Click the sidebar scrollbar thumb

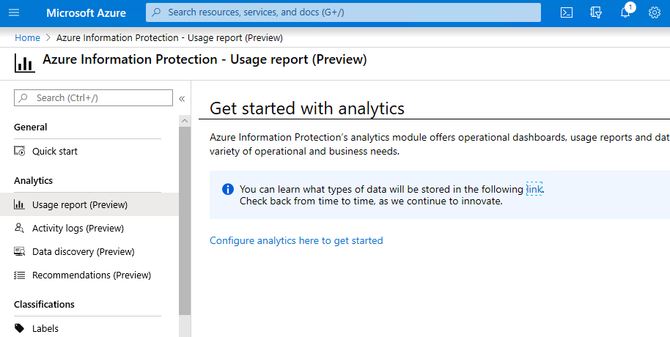tap(185, 221)
